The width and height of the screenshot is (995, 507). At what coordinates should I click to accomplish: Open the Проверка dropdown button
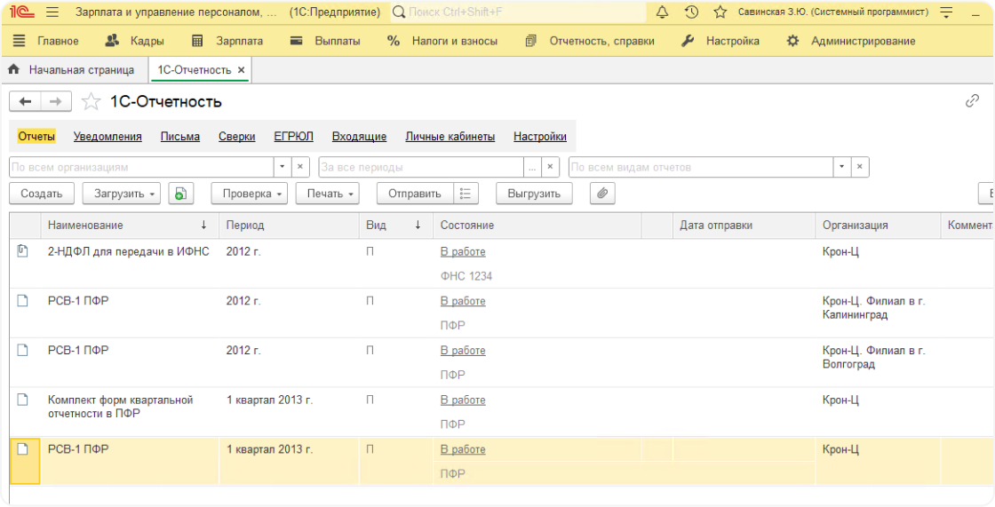[x=249, y=194]
